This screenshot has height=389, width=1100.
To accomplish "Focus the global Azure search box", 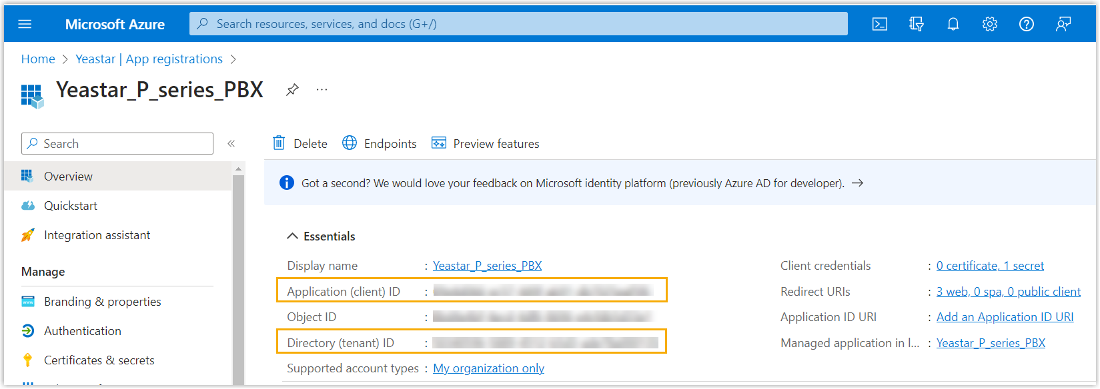I will [x=518, y=24].
